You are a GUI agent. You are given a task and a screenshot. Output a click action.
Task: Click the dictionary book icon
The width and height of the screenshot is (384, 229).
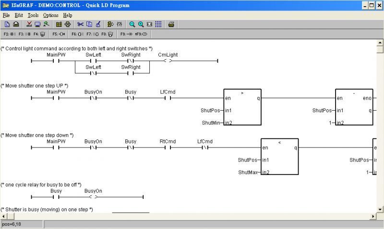(x=59, y=24)
